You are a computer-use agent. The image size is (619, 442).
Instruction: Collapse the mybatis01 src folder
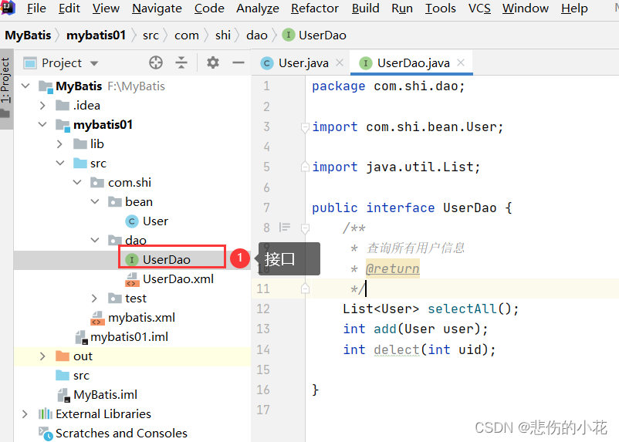tap(60, 163)
